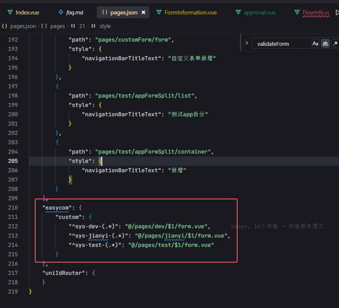
Task: Toggle Match Case in find widget
Action: (315, 43)
